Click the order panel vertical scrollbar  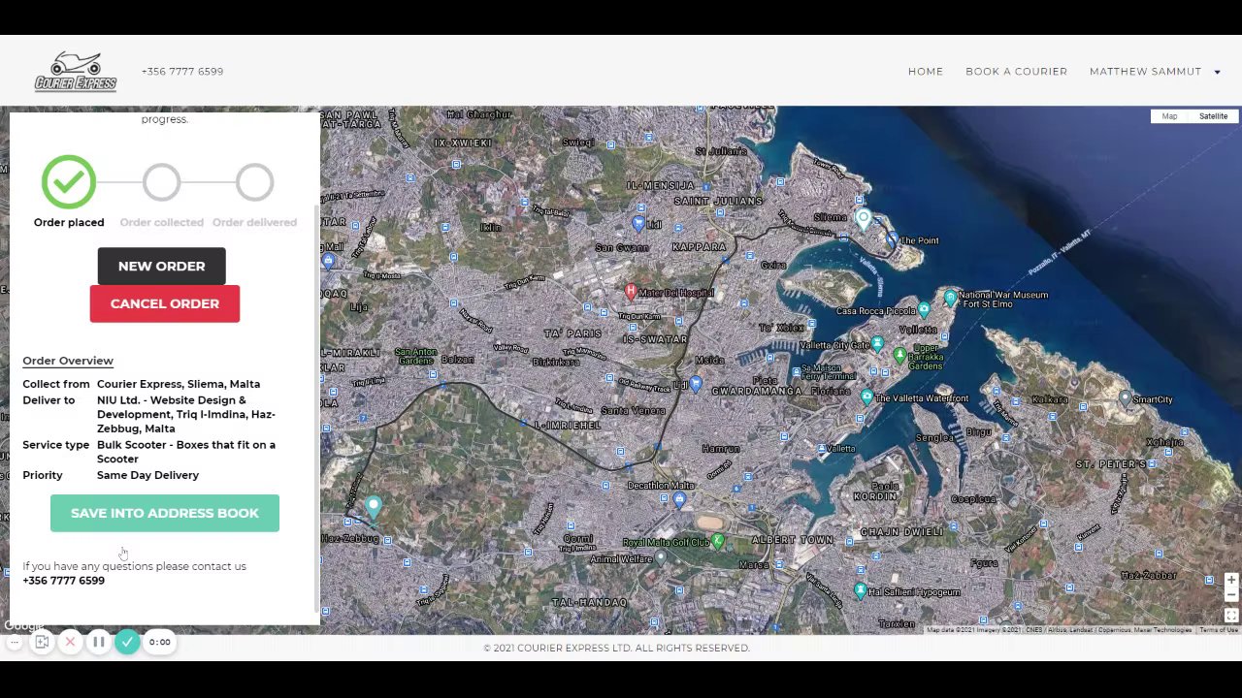[316, 410]
